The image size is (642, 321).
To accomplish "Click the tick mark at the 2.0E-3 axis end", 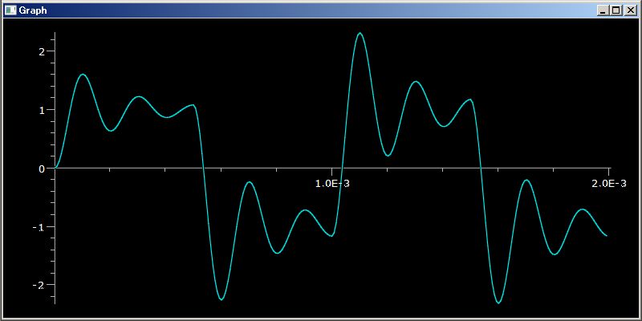I will [x=610, y=169].
